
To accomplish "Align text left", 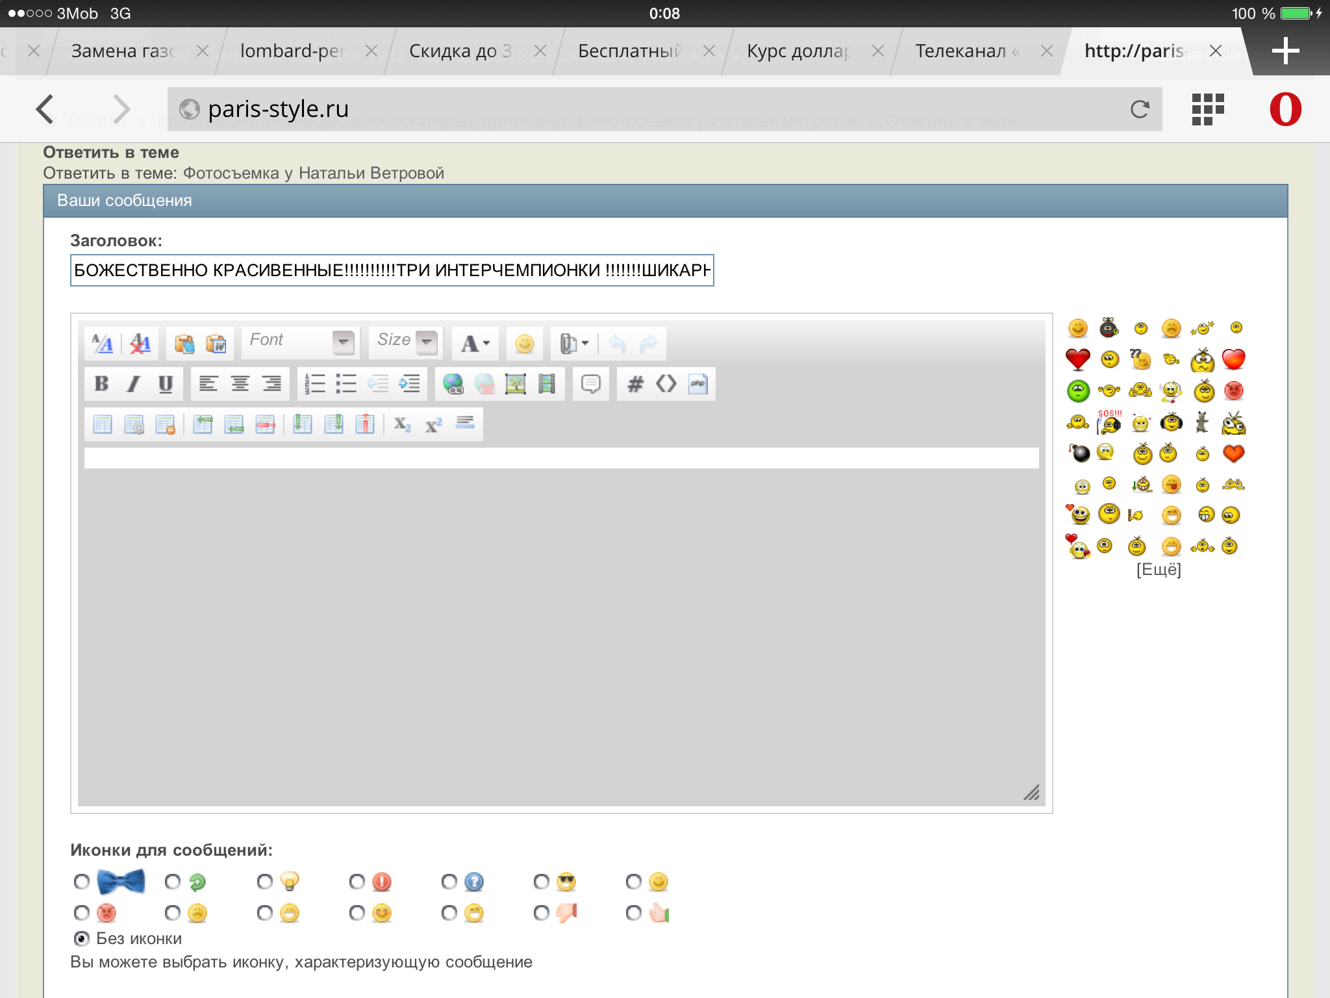I will coord(208,384).
